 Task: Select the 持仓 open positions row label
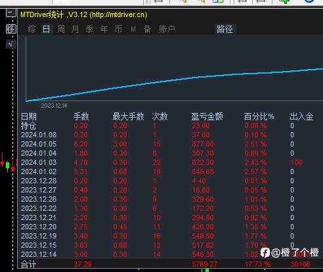(x=29, y=125)
